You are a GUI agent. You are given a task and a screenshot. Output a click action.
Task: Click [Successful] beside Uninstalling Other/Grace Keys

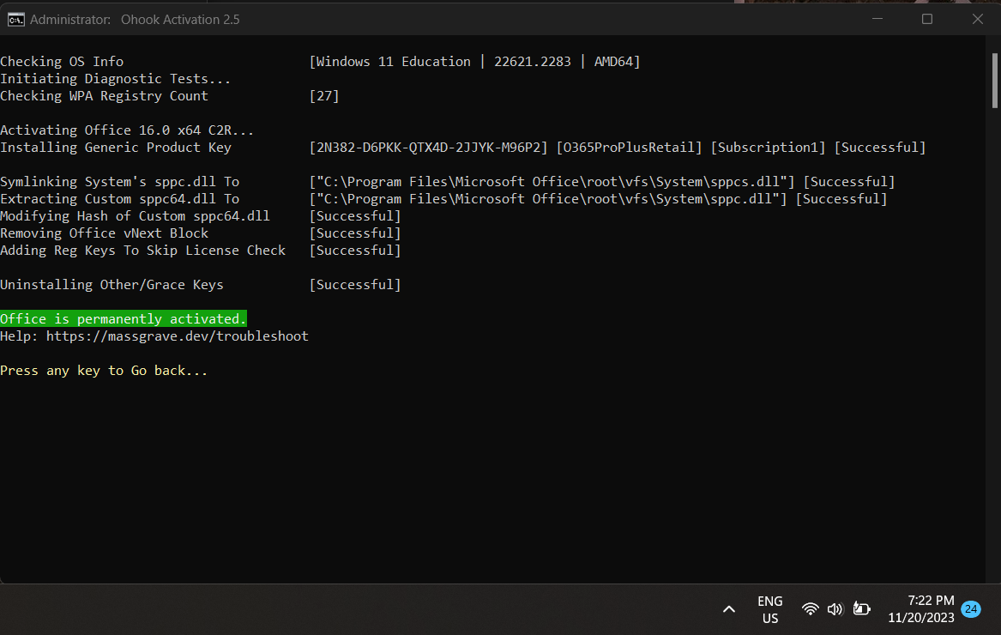pyautogui.click(x=355, y=285)
